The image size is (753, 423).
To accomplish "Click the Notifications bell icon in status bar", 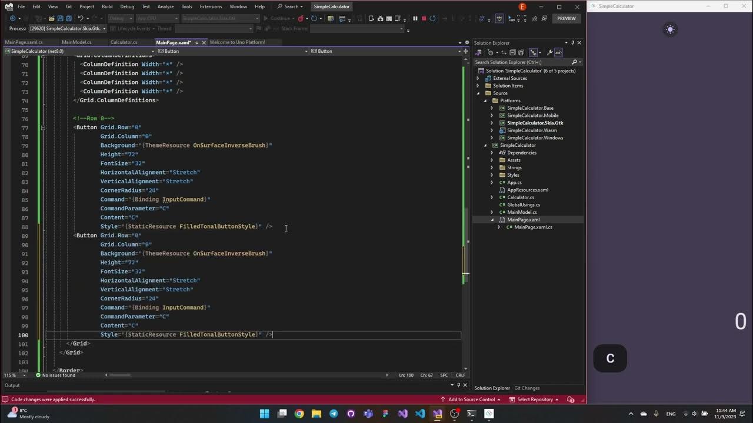I will [x=571, y=399].
